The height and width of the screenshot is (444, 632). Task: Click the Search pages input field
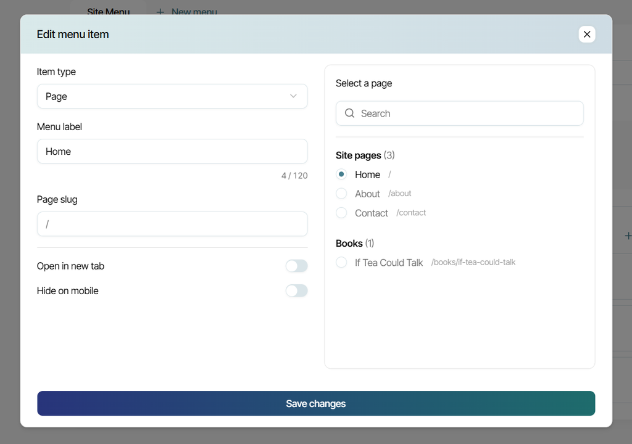tap(459, 113)
